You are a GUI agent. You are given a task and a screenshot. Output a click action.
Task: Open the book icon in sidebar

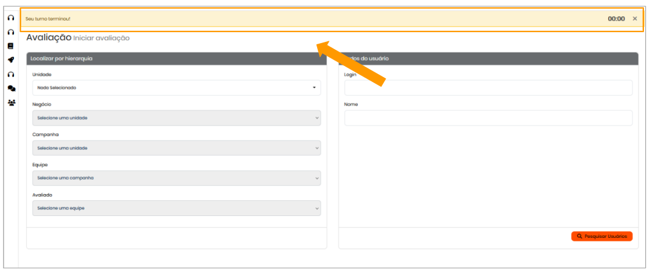[x=10, y=46]
